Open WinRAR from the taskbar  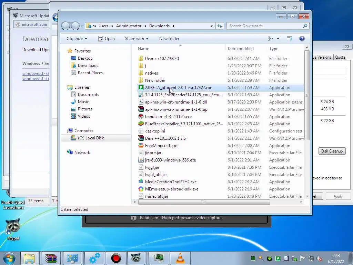pos(51,258)
